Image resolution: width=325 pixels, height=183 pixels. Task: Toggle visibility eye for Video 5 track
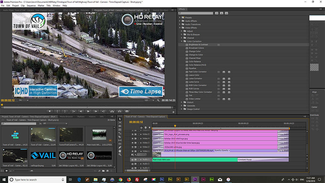(132, 134)
